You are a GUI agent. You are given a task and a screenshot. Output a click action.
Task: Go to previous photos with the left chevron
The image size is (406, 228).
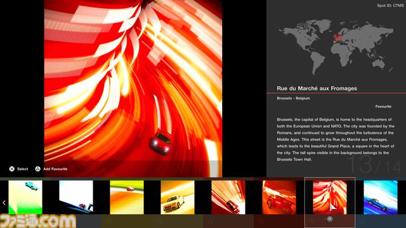4,203
